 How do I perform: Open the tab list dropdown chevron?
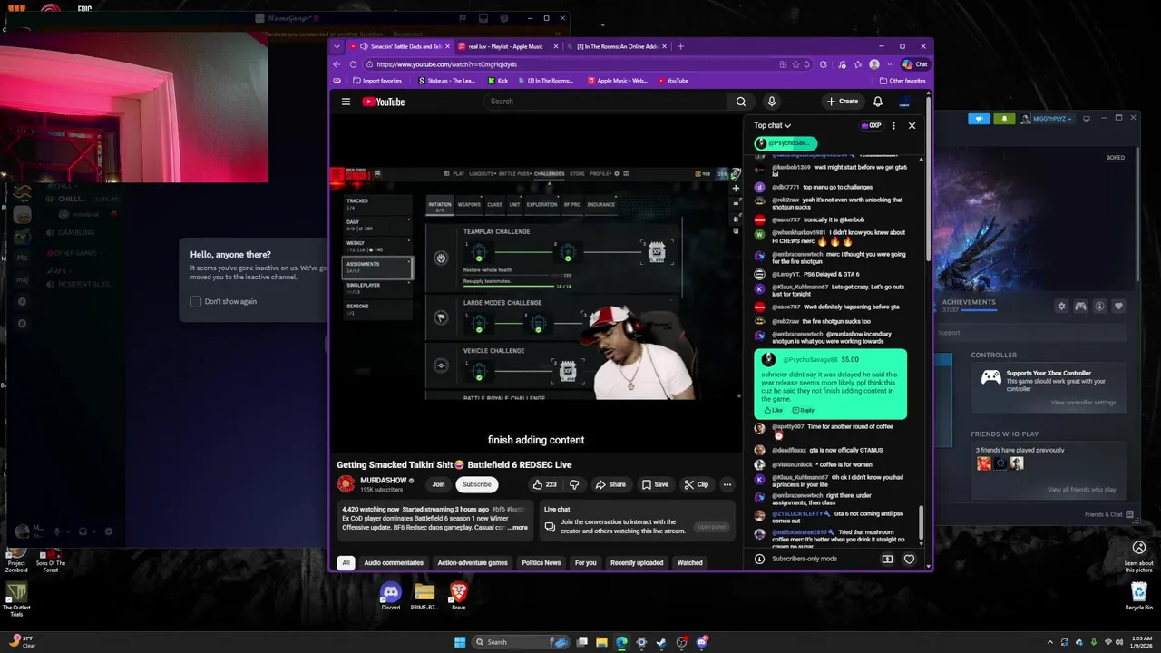pyautogui.click(x=337, y=46)
